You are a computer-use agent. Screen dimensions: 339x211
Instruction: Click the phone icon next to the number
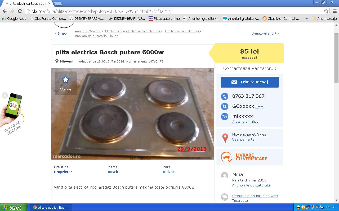225,96
